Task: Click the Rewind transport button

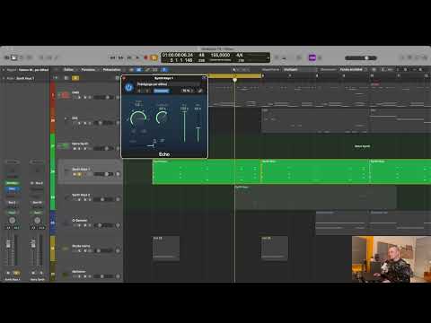Action: (113, 57)
